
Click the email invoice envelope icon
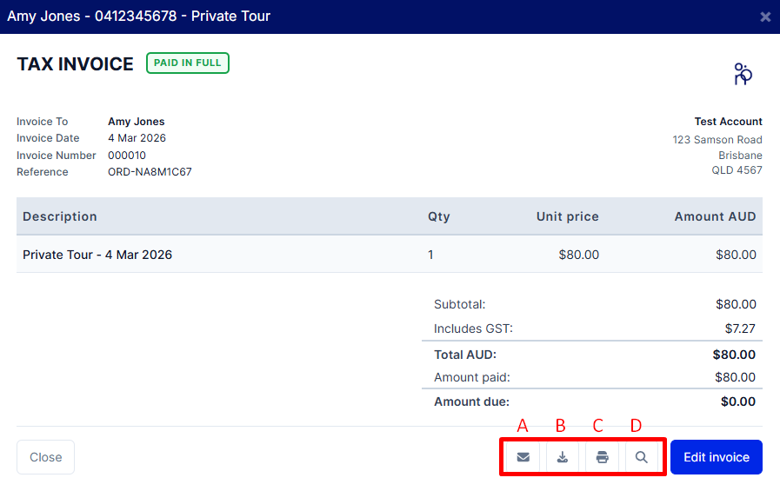pos(523,457)
